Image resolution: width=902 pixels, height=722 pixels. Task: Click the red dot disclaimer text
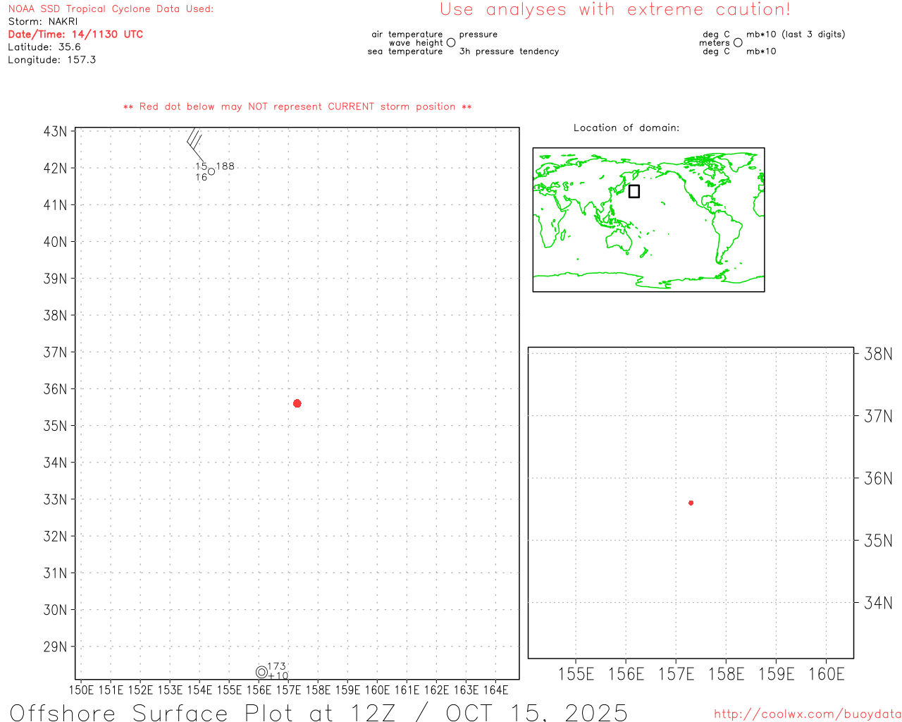(297, 106)
